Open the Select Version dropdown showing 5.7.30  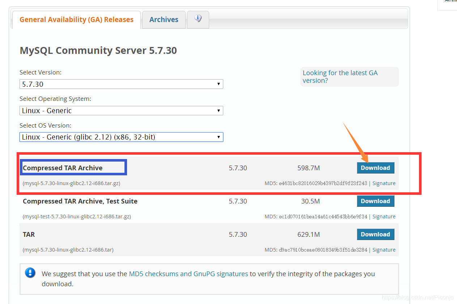(x=121, y=84)
